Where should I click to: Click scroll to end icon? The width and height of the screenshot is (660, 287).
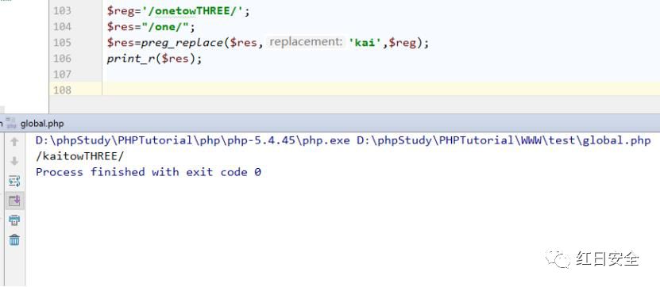click(14, 201)
